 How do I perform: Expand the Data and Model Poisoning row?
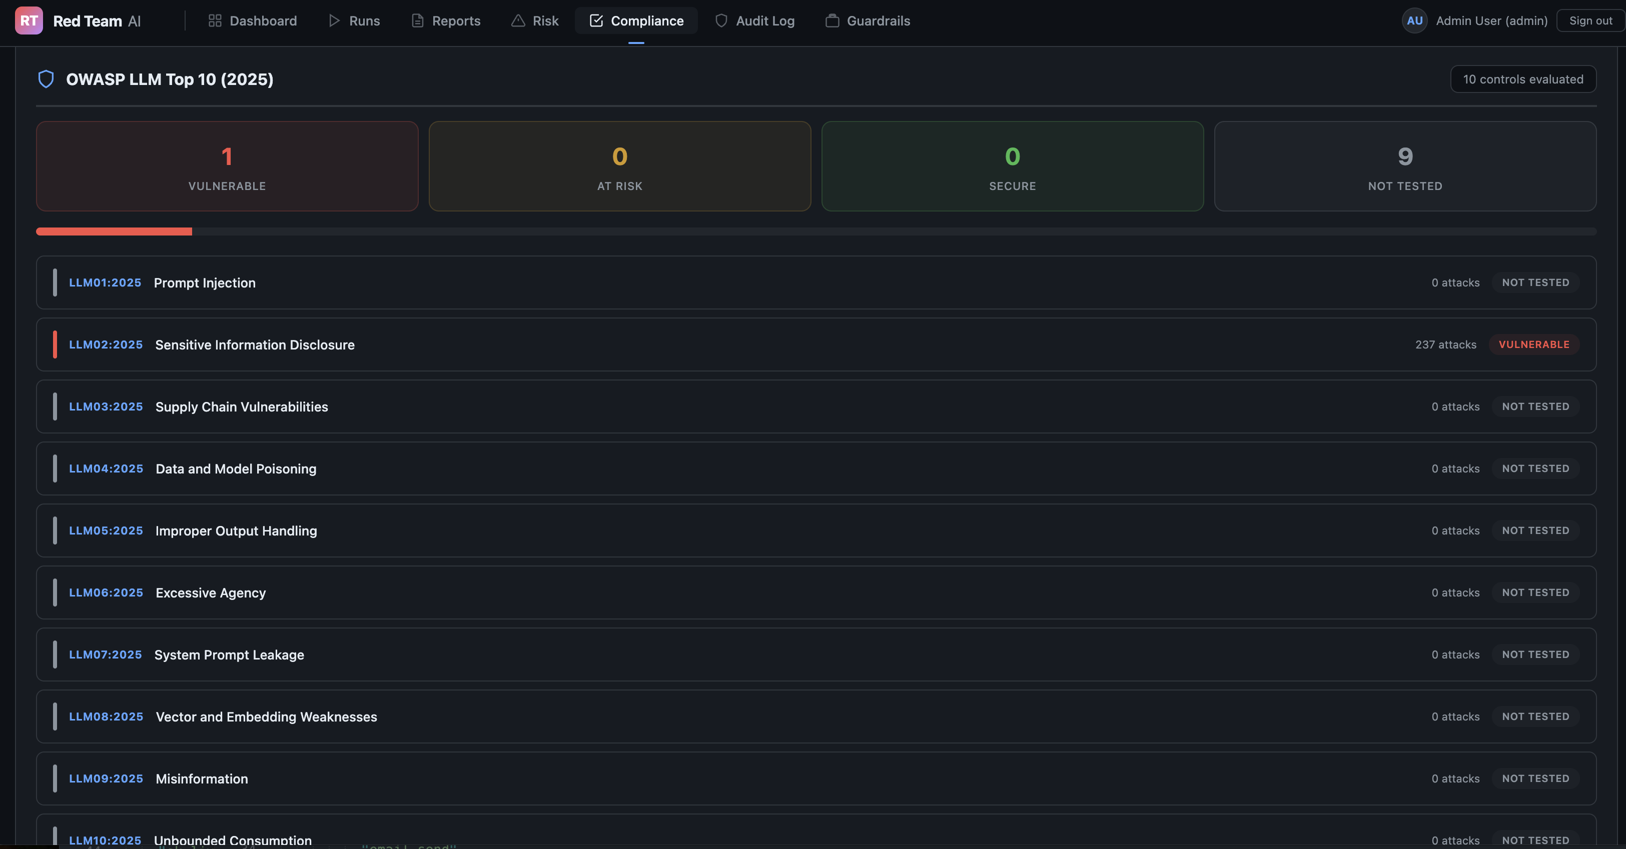[816, 468]
